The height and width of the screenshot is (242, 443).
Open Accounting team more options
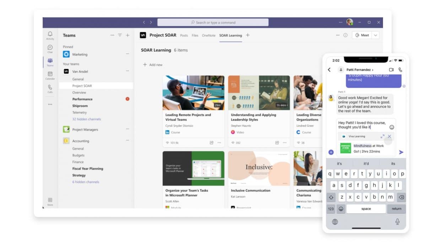pyautogui.click(x=127, y=141)
